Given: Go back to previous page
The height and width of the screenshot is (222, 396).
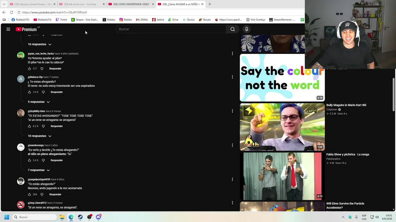Looking at the screenshot, I should pyautogui.click(x=4, y=12).
